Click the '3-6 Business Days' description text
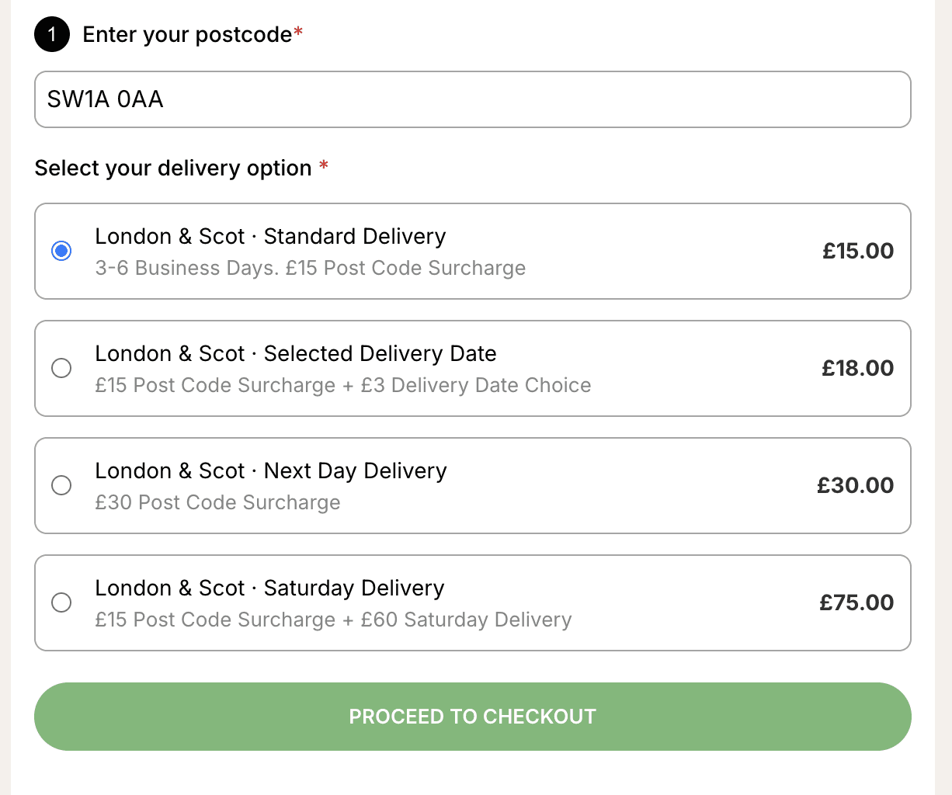Viewport: 952px width, 795px height. coord(186,268)
